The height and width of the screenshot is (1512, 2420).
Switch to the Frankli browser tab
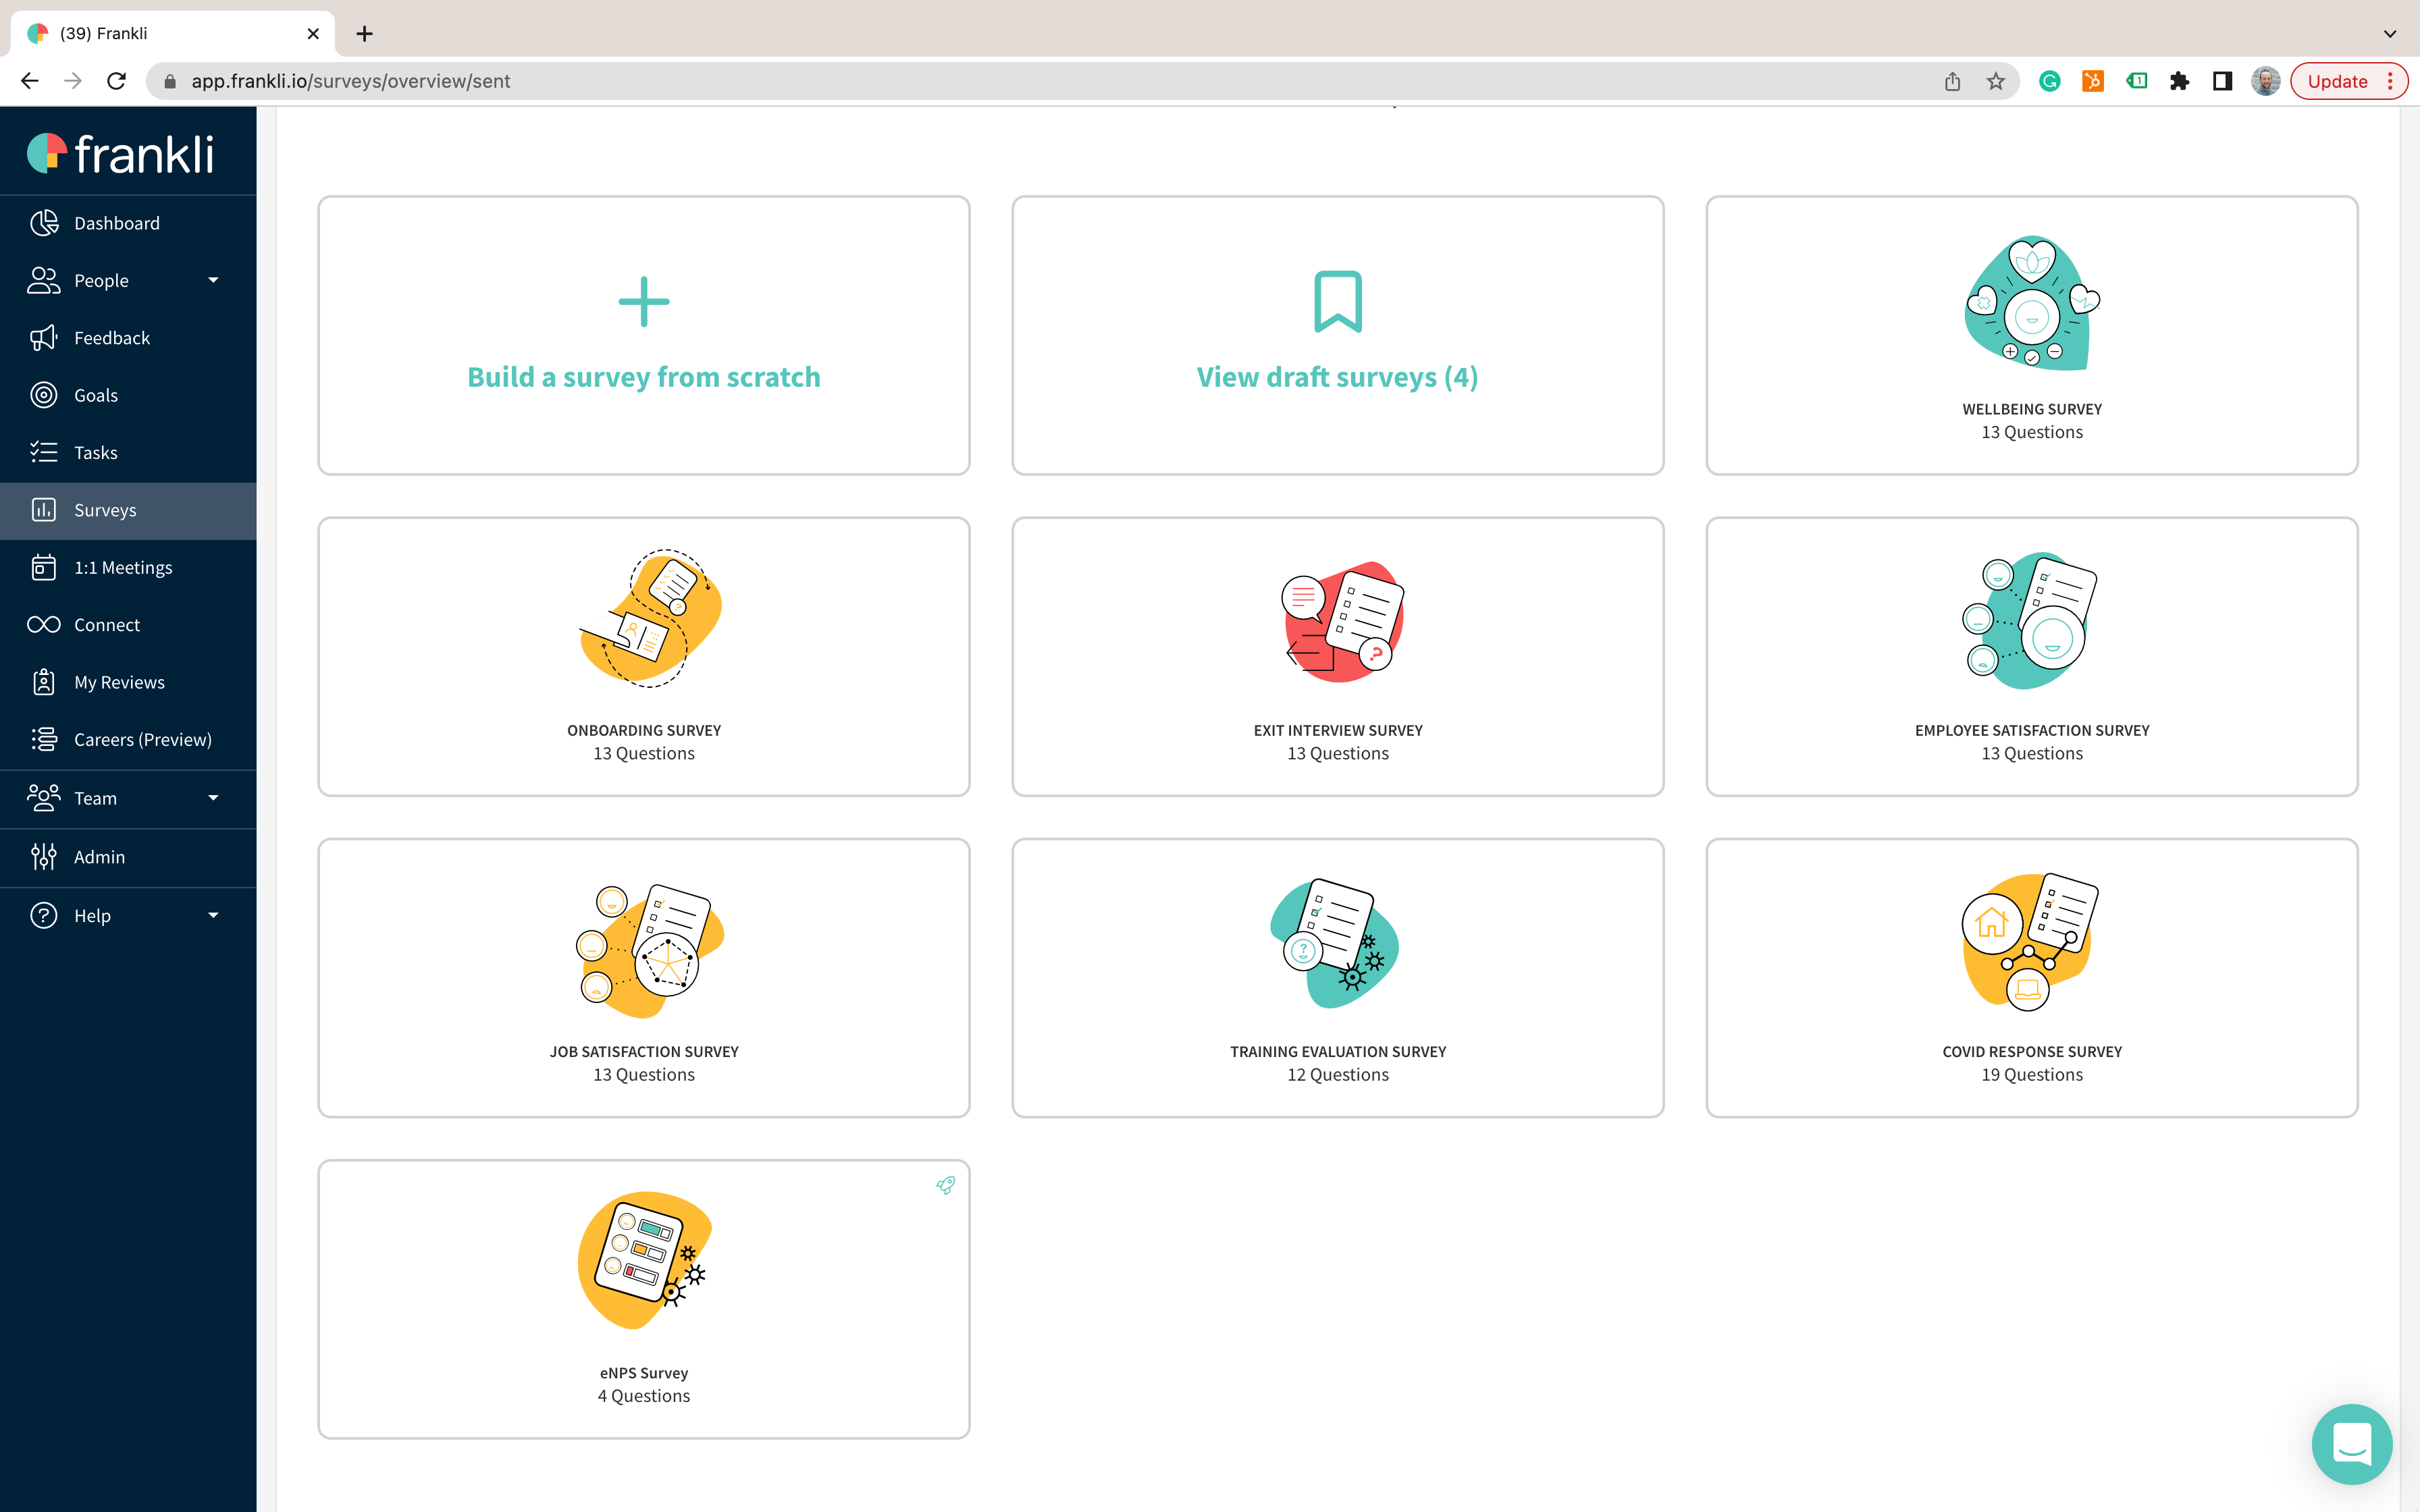(x=172, y=34)
